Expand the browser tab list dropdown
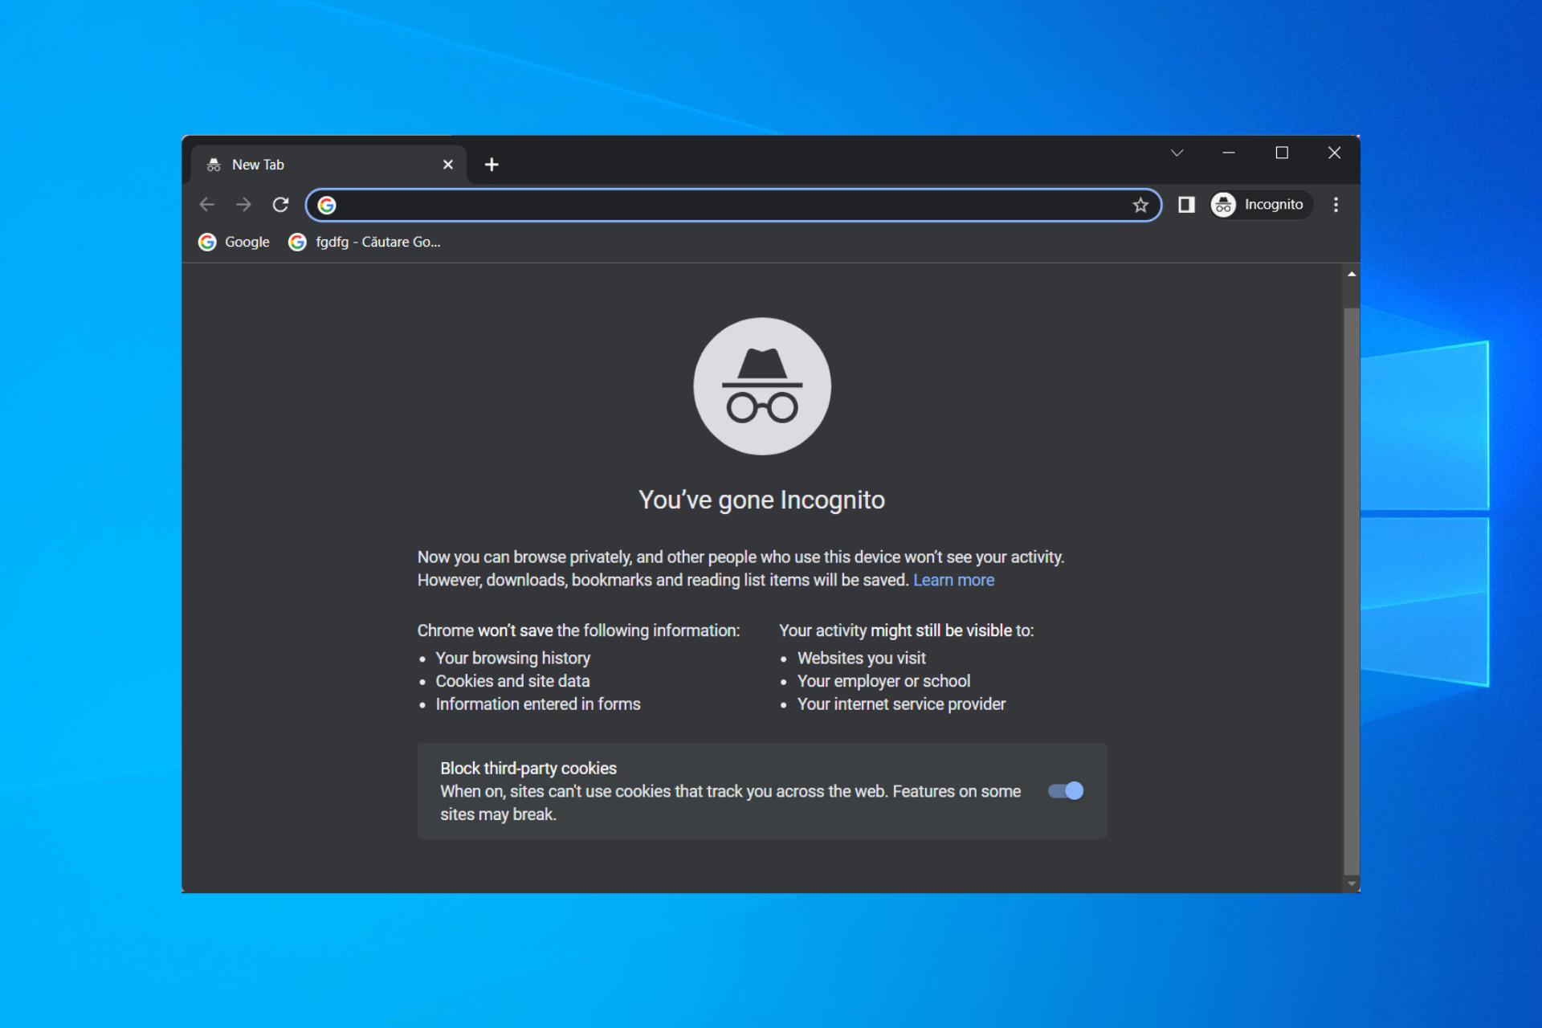Viewport: 1542px width, 1028px height. 1175,152
